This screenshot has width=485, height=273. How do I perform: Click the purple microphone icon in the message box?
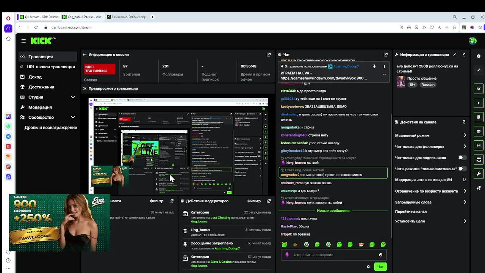coord(287,255)
